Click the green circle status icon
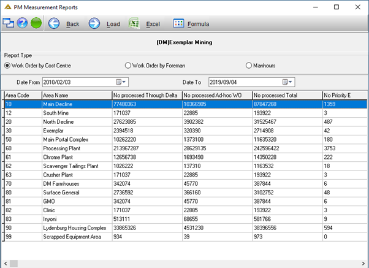 pos(36,23)
